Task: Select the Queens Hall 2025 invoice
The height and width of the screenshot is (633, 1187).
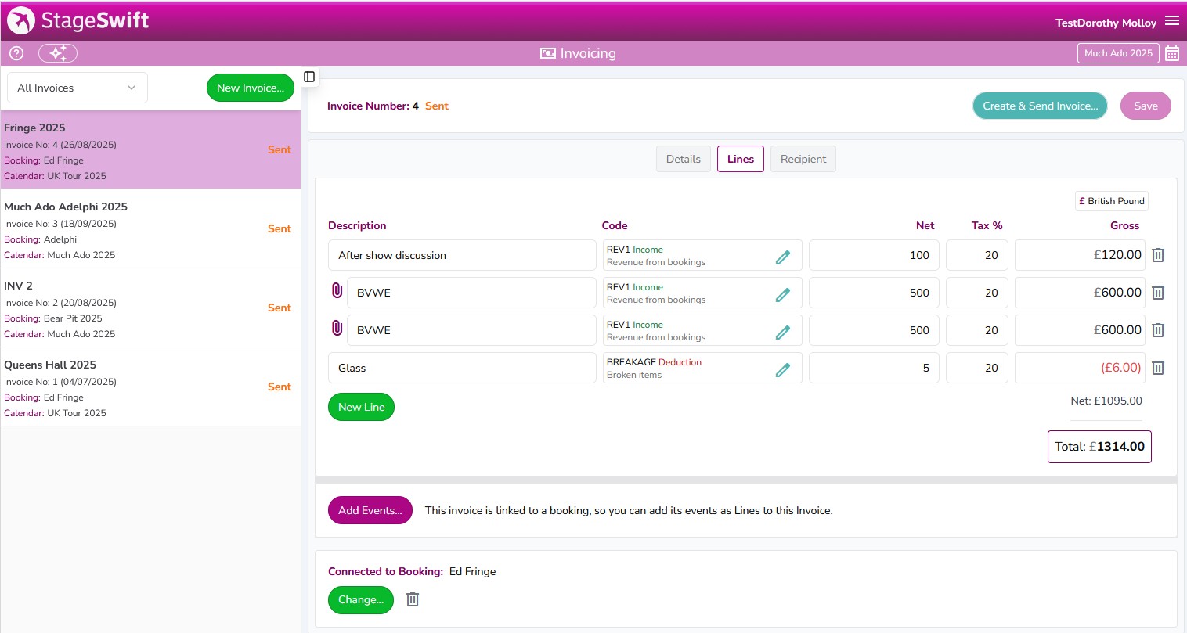Action: (x=150, y=387)
